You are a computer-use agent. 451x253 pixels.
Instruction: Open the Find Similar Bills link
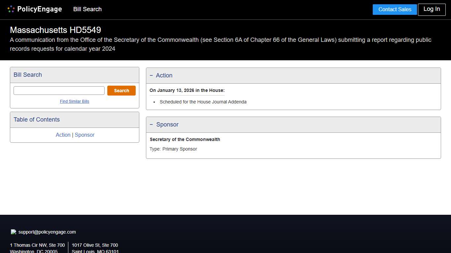(x=74, y=101)
